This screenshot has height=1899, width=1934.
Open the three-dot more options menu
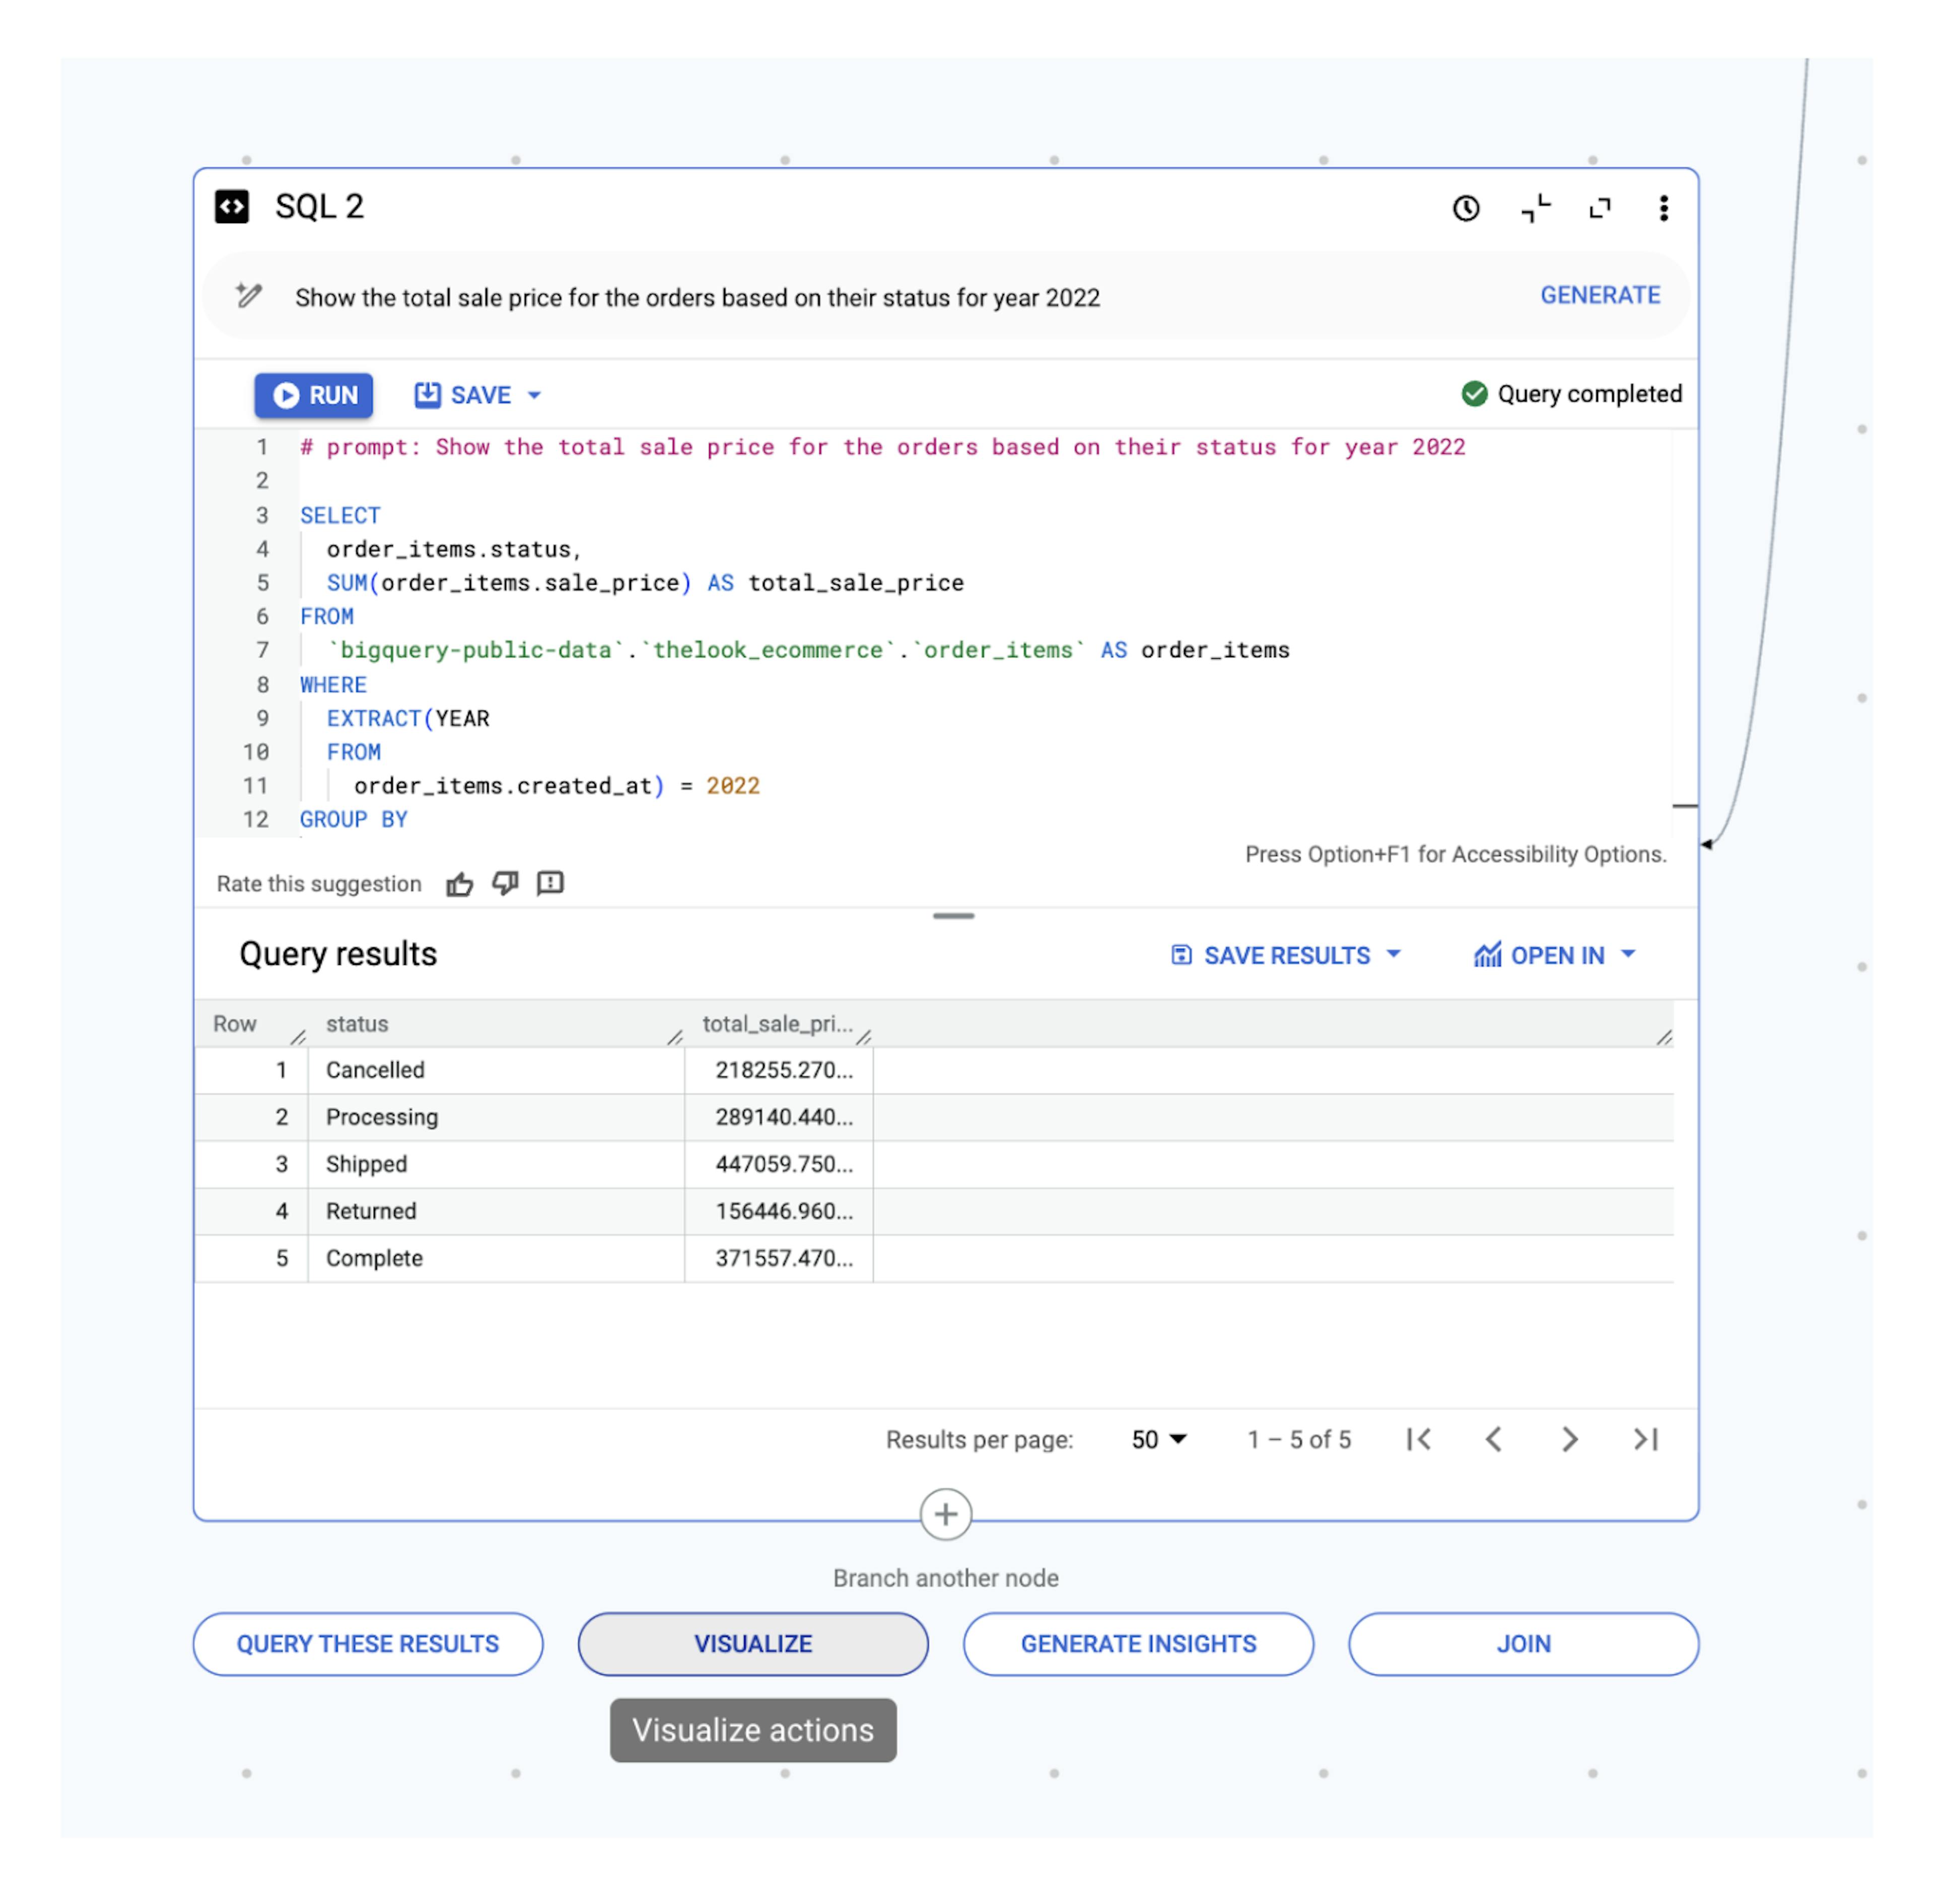pos(1663,208)
